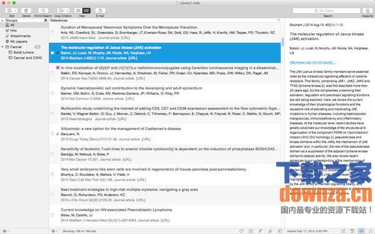This screenshot has width=375, height=234.
Task: Open groups sidebar gear menu
Action: [x=6, y=231]
